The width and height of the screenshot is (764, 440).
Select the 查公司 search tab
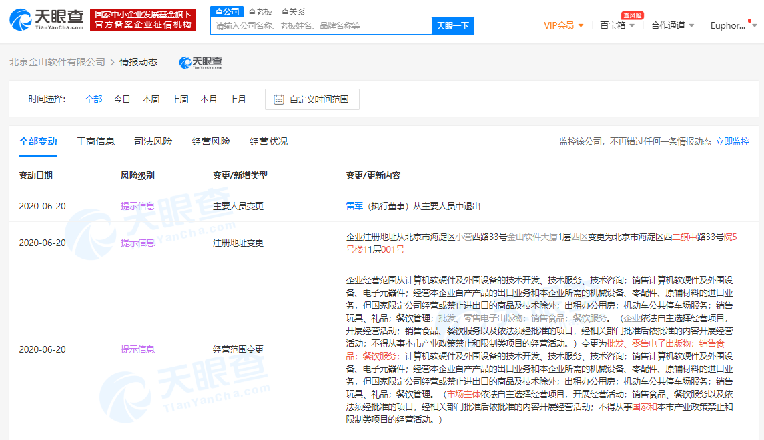click(225, 11)
